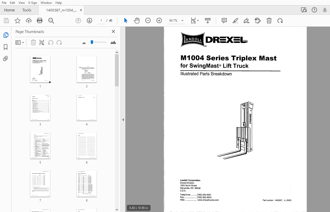The width and height of the screenshot is (330, 212).
Task: Select the 1400387_m1004 document tab
Action: [61, 10]
